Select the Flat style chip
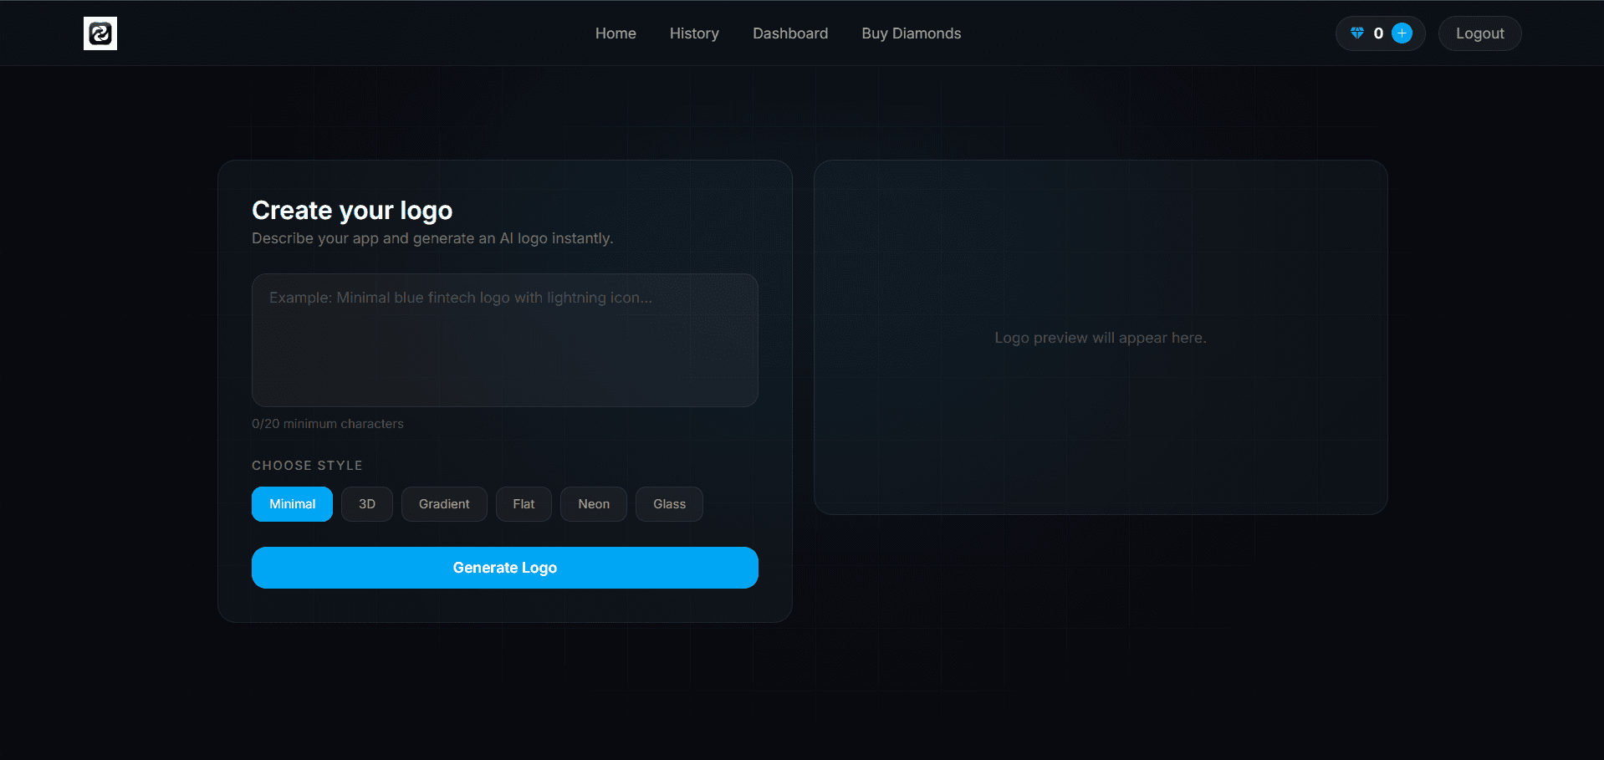This screenshot has height=760, width=1604. point(524,504)
